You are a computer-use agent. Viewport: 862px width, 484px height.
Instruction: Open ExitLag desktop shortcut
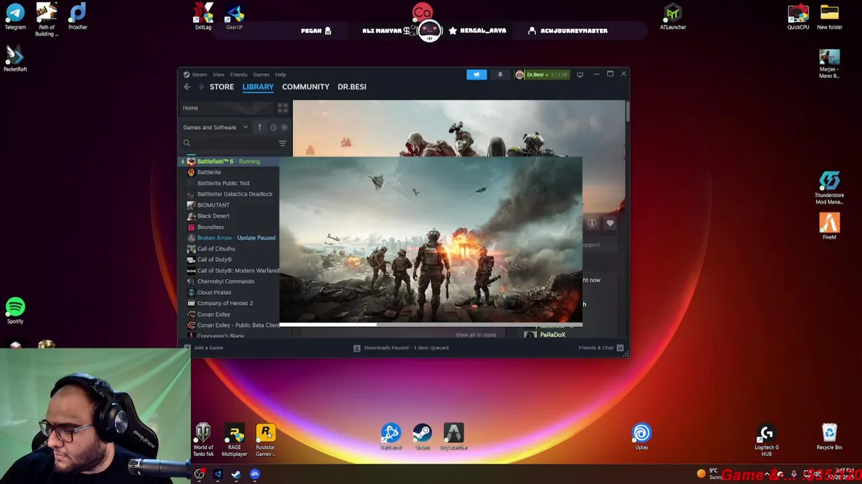point(203,17)
